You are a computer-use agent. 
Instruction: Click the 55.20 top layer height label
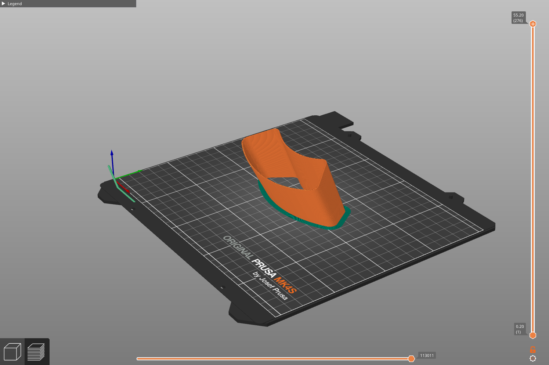pos(519,18)
